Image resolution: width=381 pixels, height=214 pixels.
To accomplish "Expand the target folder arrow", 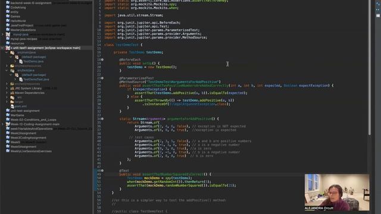I will (7, 102).
